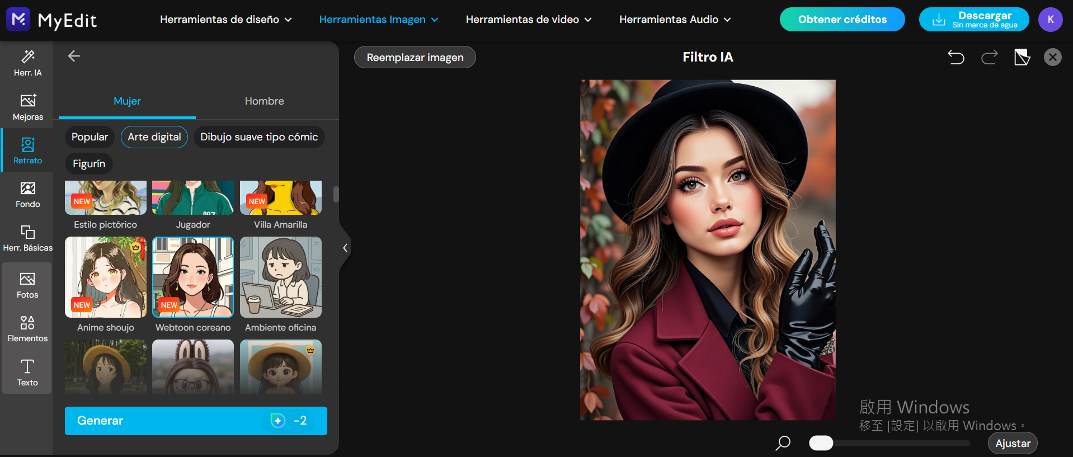The height and width of the screenshot is (457, 1073).
Task: Click Reemplazar imagen button
Action: click(x=415, y=57)
